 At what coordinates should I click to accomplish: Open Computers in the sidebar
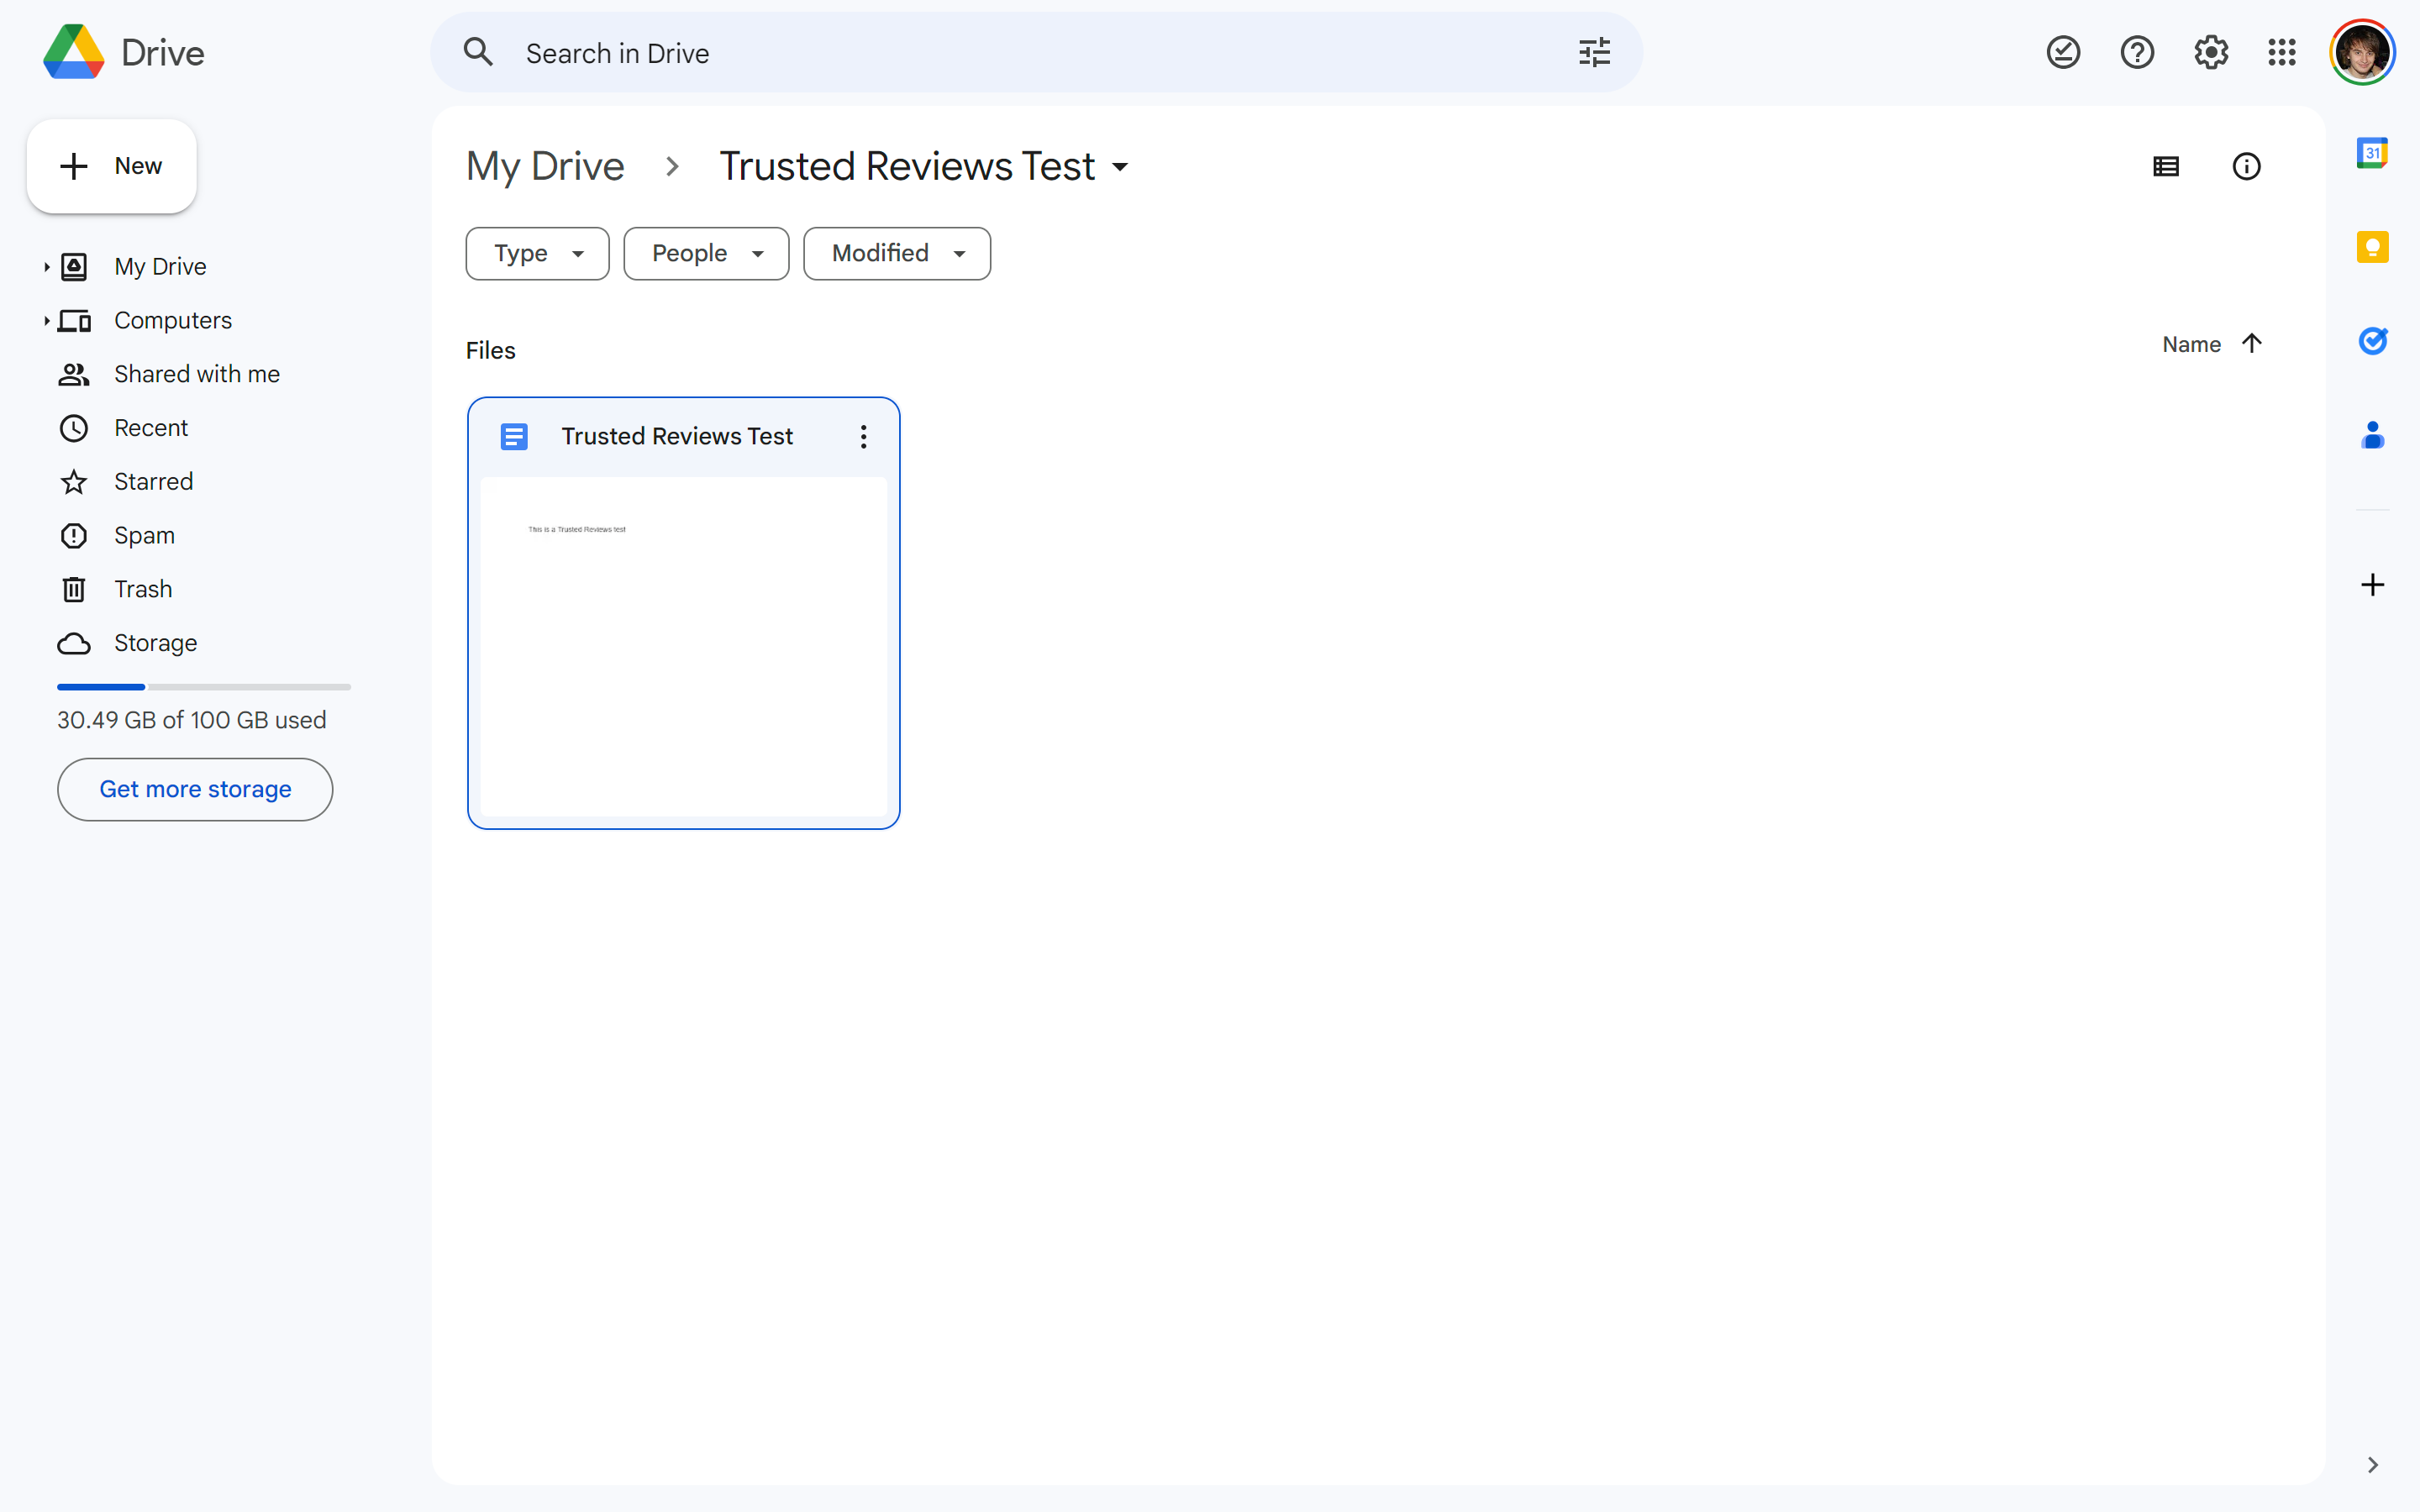173,321
